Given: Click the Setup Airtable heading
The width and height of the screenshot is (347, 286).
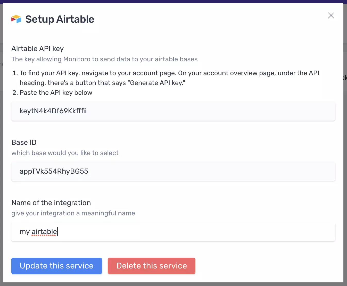Looking at the screenshot, I should point(60,19).
